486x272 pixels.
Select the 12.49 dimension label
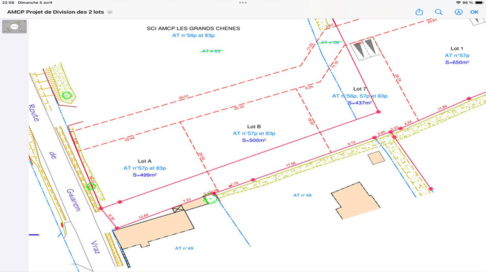[143, 216]
